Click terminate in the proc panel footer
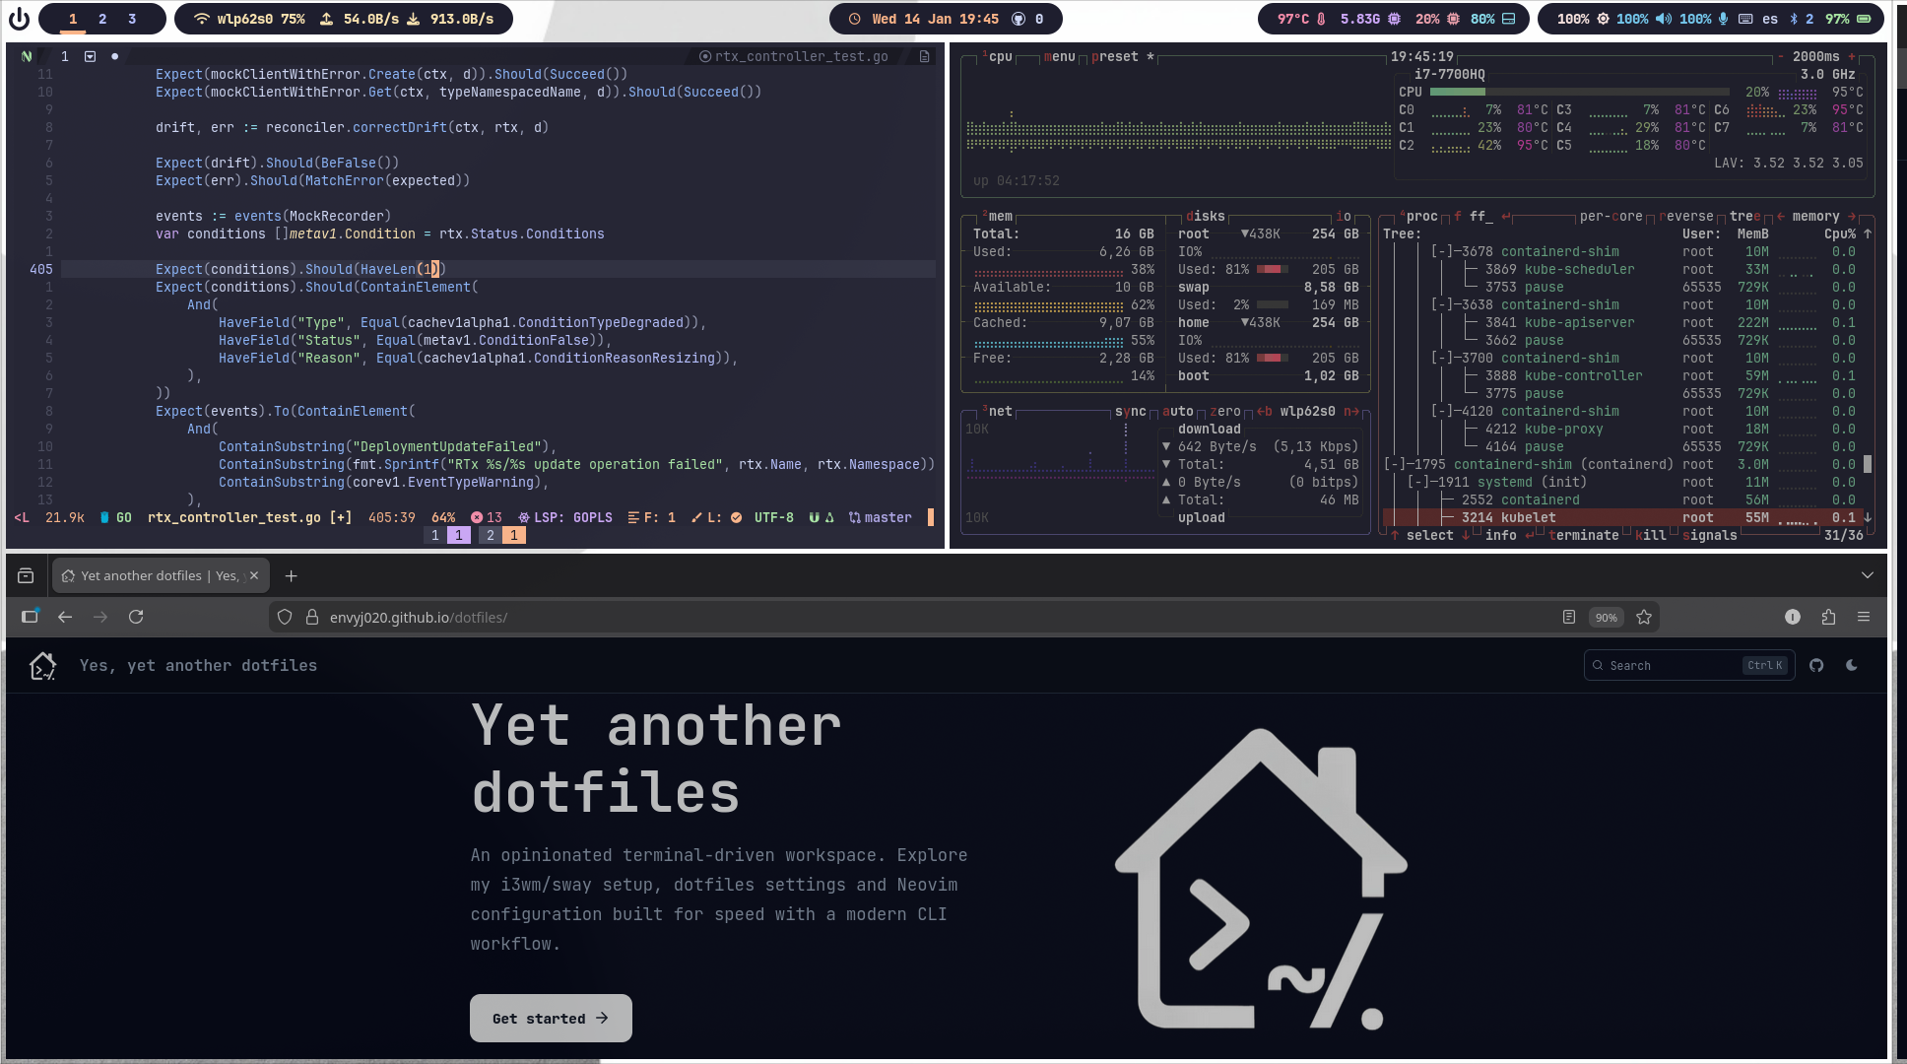The width and height of the screenshot is (1907, 1064). pyautogui.click(x=1586, y=535)
